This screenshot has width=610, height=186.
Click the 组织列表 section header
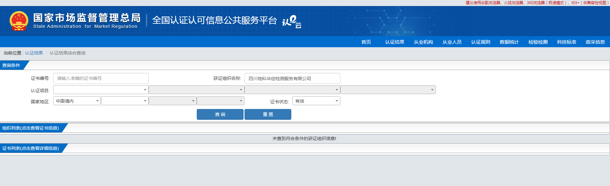tap(31, 128)
